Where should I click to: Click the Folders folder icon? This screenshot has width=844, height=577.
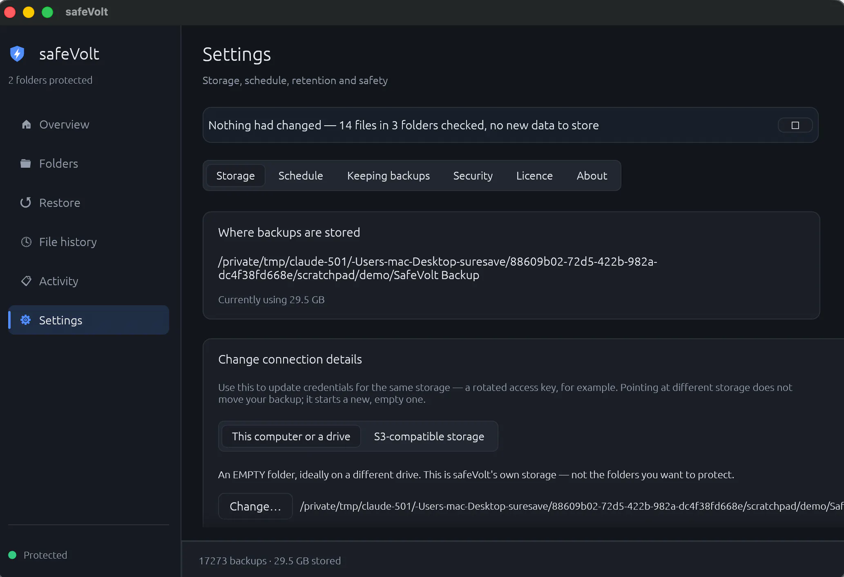pos(26,164)
